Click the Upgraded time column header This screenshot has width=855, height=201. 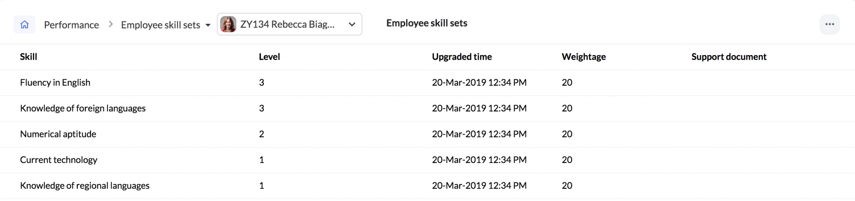coord(462,57)
